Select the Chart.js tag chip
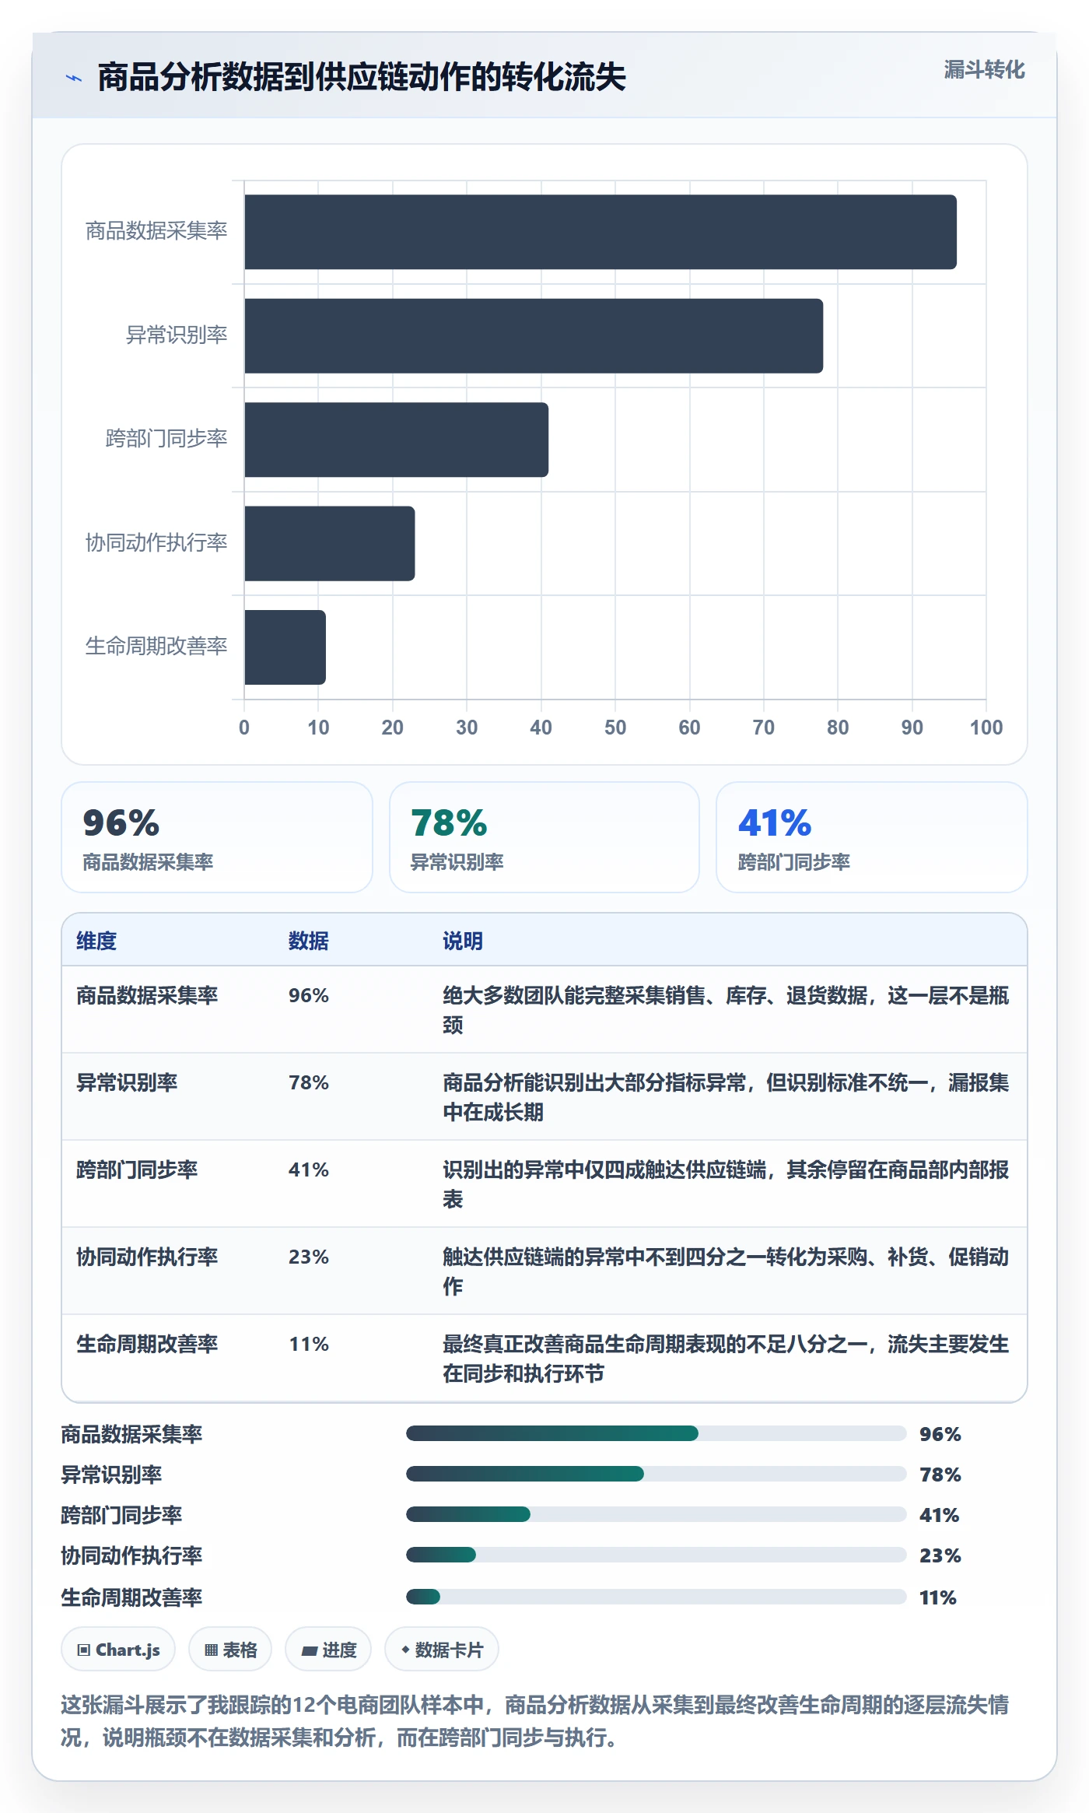The height and width of the screenshot is (1813, 1089). click(x=118, y=1650)
